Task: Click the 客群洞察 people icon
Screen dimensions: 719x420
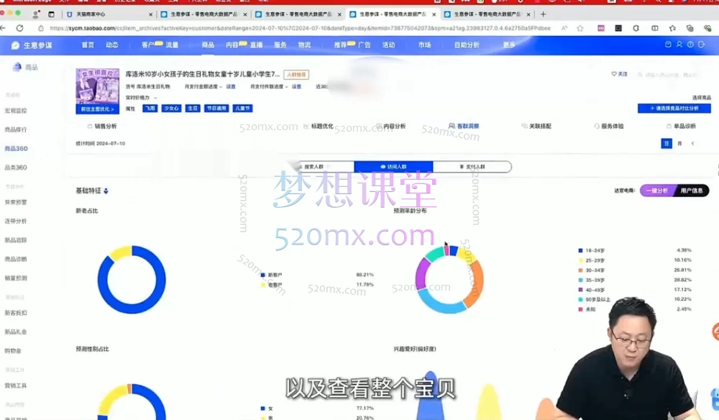Action: pos(452,126)
